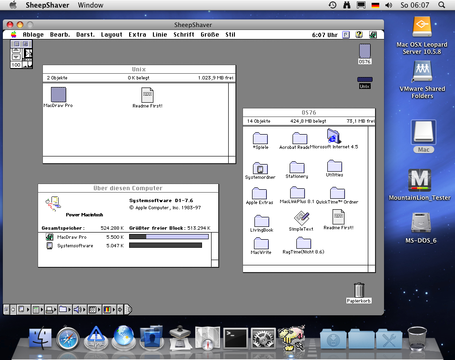Collapse the control strip with end tab

click(129, 310)
